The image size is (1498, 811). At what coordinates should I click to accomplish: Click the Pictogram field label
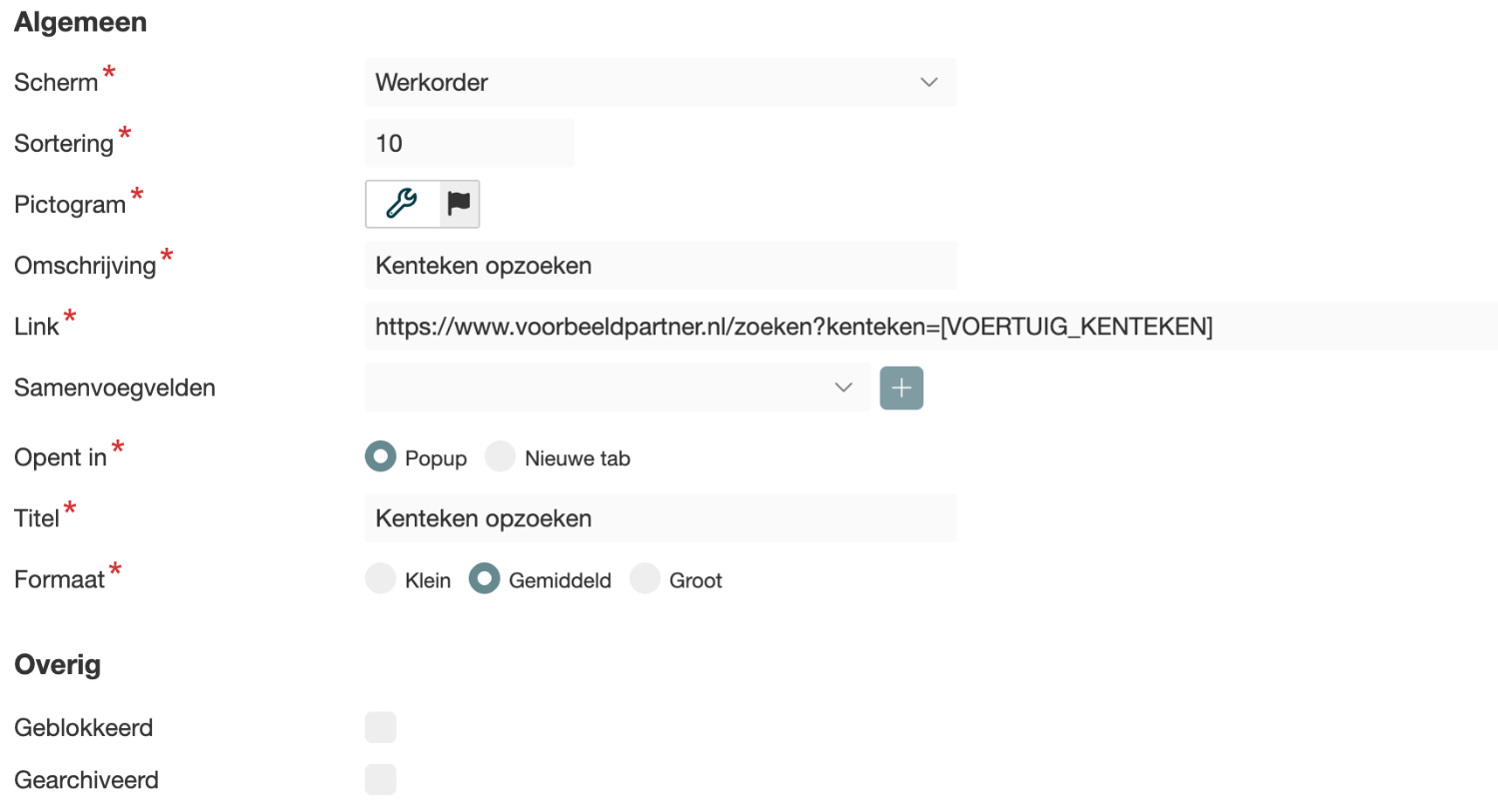click(x=70, y=205)
